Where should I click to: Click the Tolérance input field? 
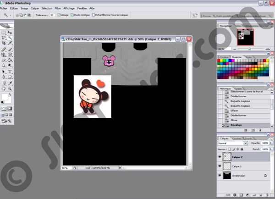click(52, 15)
